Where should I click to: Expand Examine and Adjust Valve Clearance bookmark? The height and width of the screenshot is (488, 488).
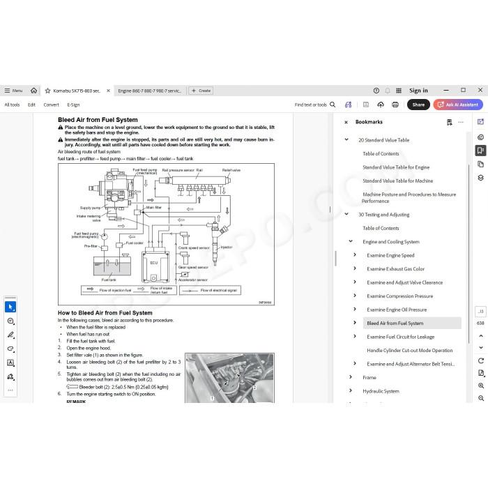(x=355, y=282)
